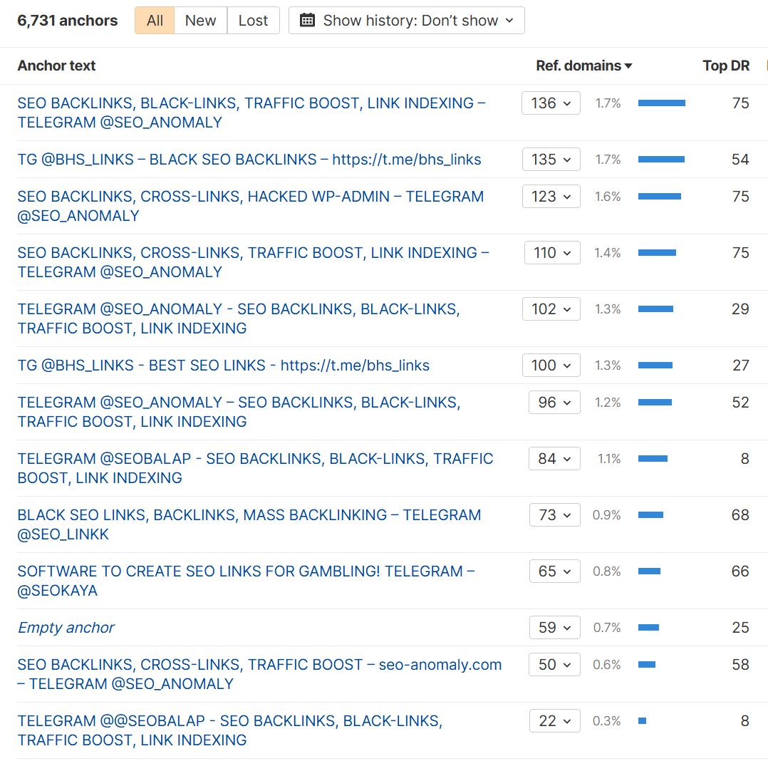Click Top DR value 68

[x=740, y=515]
